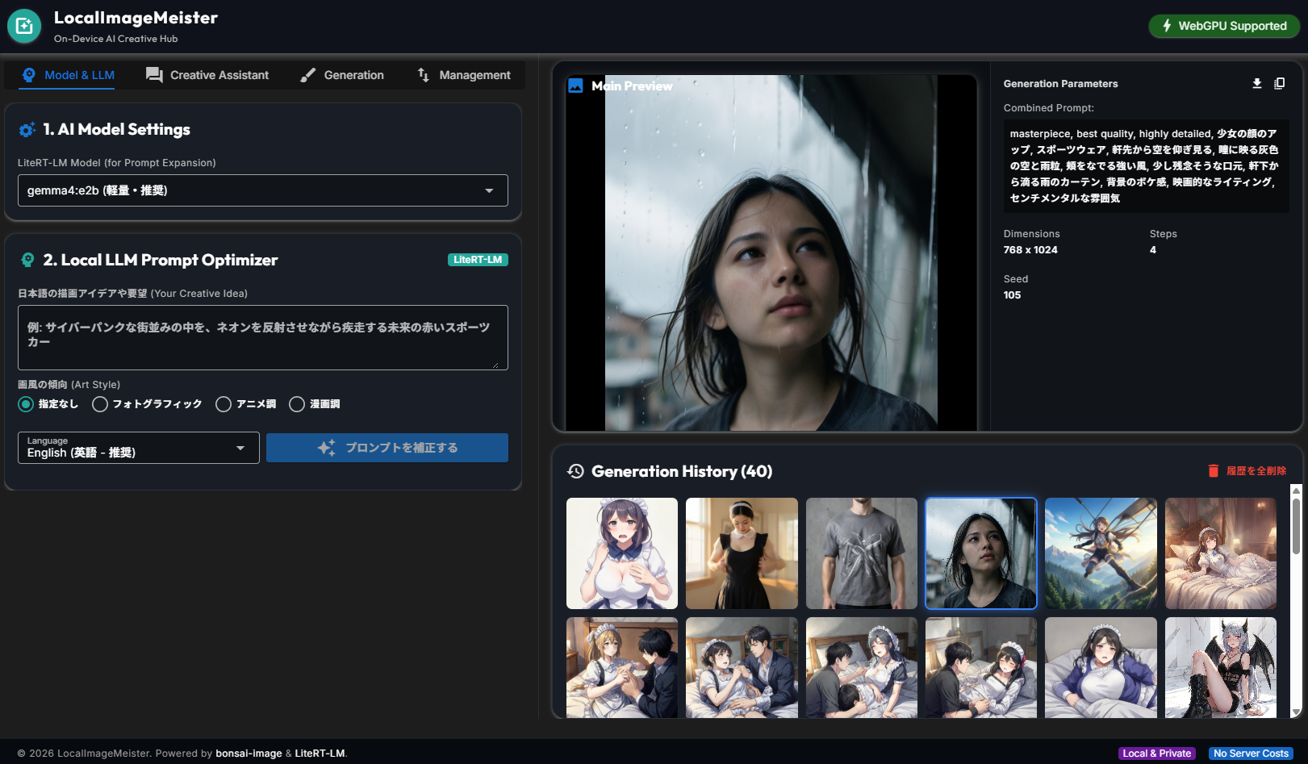
Task: Select the フォトグラフィック art style radio
Action: [100, 404]
